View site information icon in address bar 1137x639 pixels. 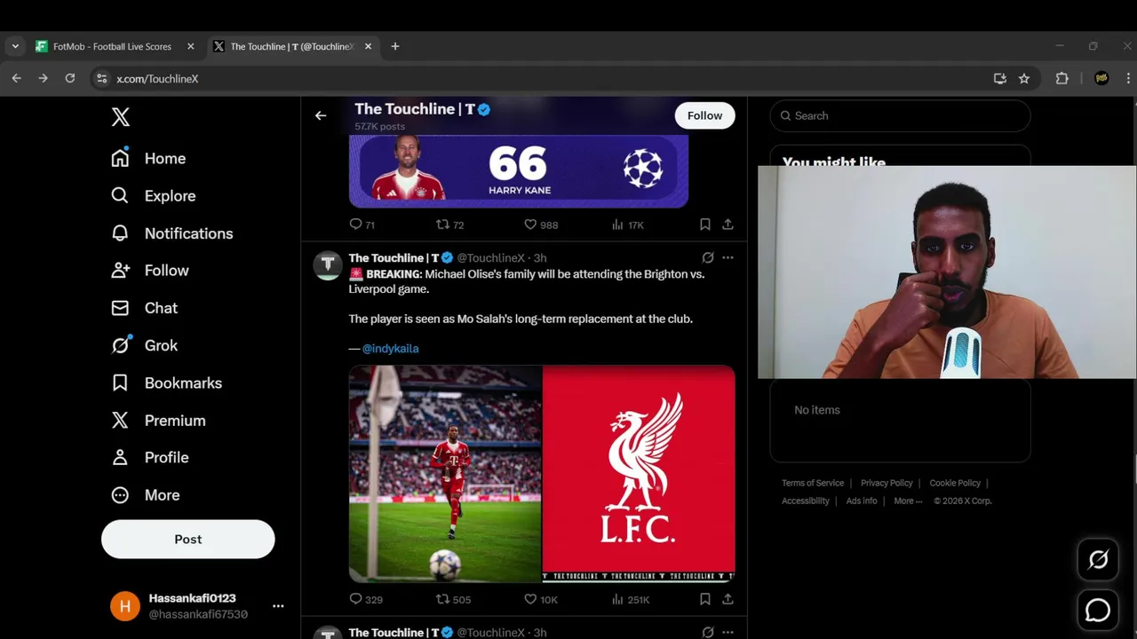[x=101, y=78]
